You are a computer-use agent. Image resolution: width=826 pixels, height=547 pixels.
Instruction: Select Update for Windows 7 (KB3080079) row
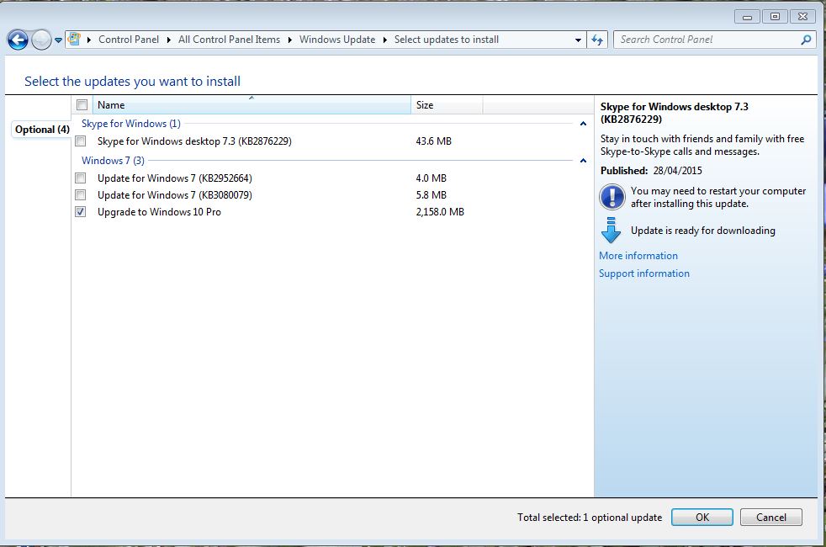coord(332,195)
